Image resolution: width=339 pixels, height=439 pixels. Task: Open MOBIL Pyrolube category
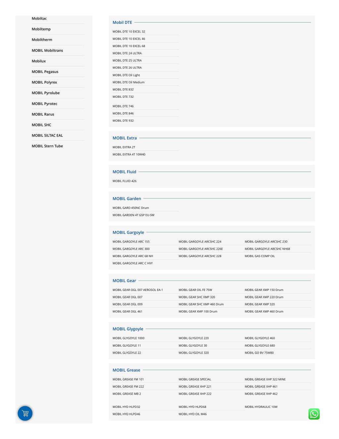(x=46, y=93)
